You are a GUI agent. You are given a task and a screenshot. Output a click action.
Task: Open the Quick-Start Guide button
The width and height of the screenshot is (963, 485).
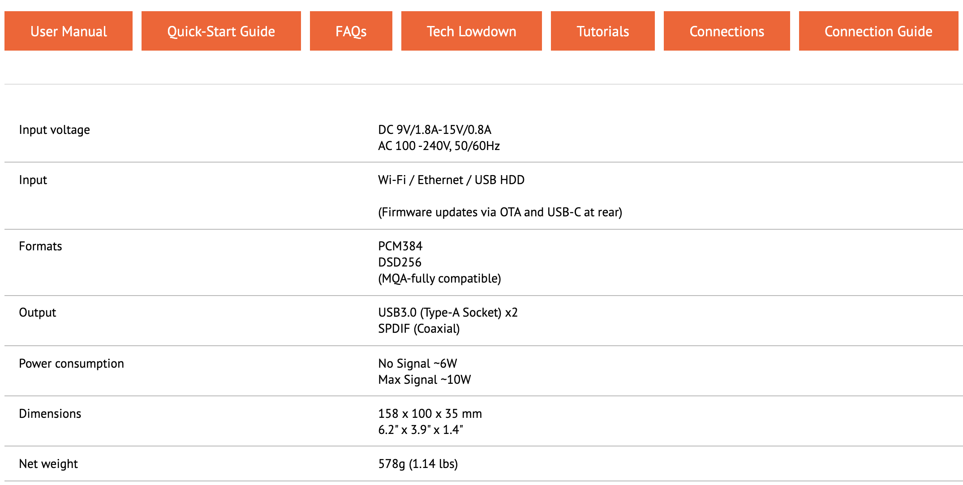pos(221,31)
